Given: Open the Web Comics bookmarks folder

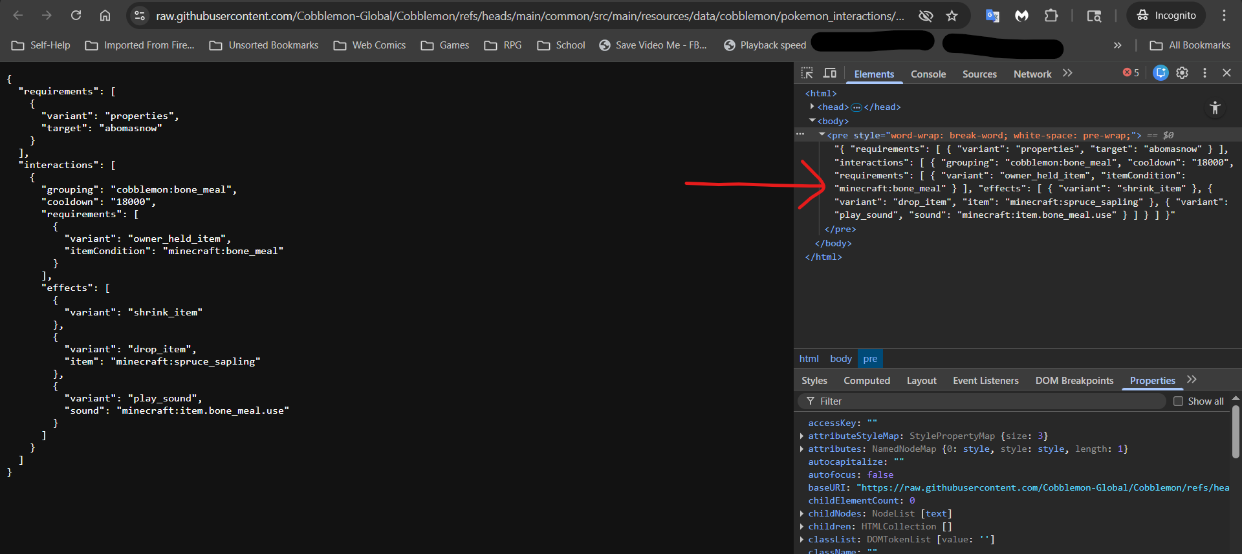Looking at the screenshot, I should (369, 45).
